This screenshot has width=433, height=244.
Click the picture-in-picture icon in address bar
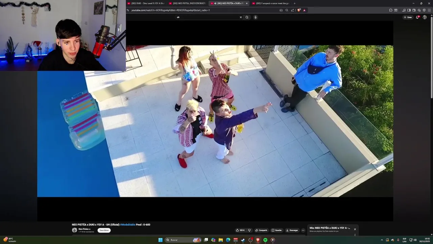[x=281, y=10]
